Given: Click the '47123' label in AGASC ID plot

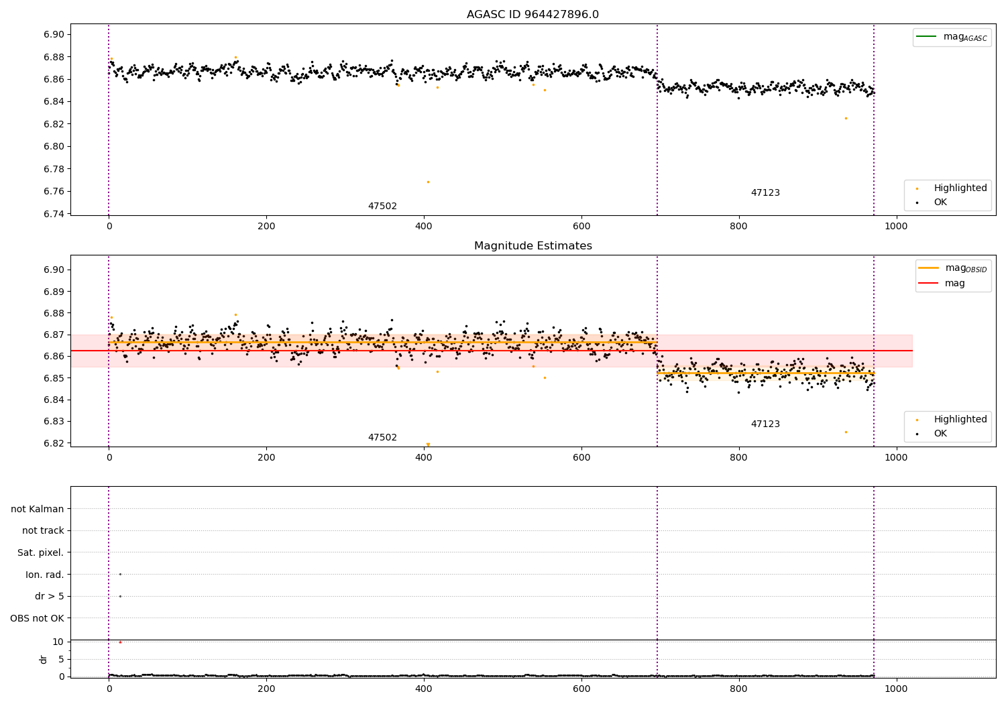Looking at the screenshot, I should coord(765,193).
